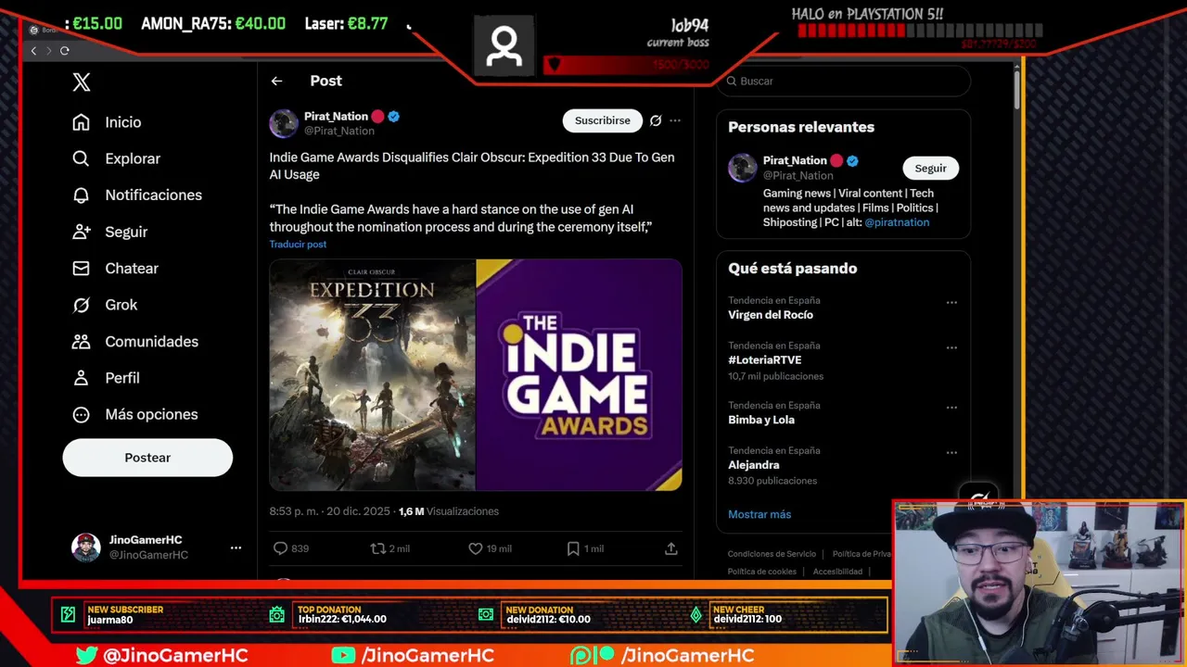Image resolution: width=1187 pixels, height=667 pixels.
Task: Reload the page with the browser refresh icon
Action: pyautogui.click(x=65, y=51)
